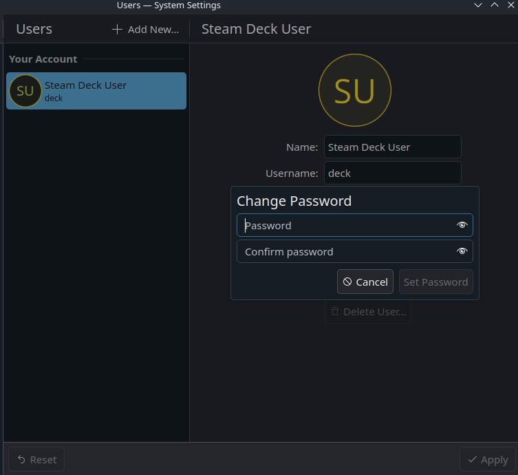Apply the settings changes
518x475 pixels.
coord(488,459)
